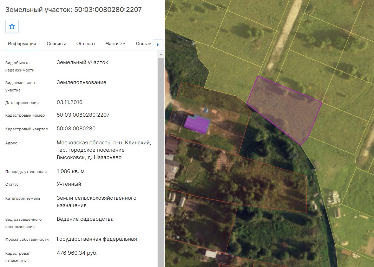Open the Информация tab
The image size is (374, 267).
pyautogui.click(x=22, y=43)
